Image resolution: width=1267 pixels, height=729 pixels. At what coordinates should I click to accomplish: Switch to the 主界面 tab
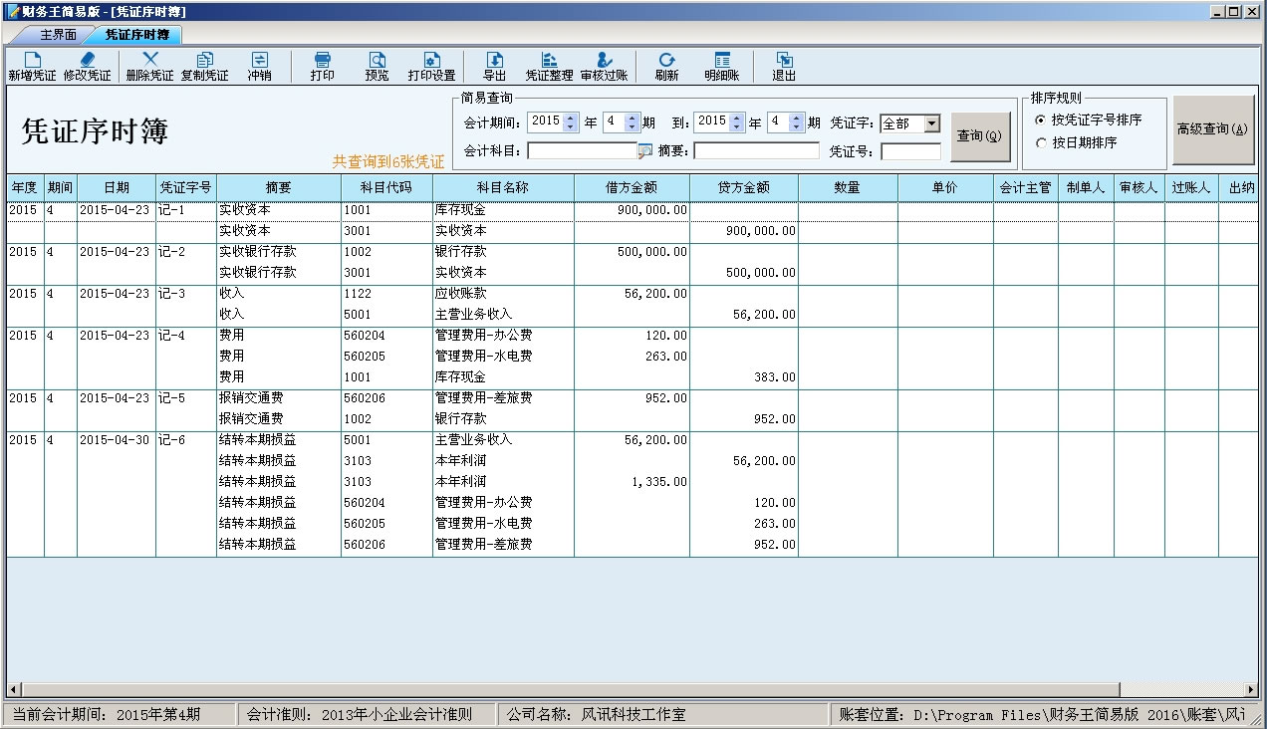58,35
